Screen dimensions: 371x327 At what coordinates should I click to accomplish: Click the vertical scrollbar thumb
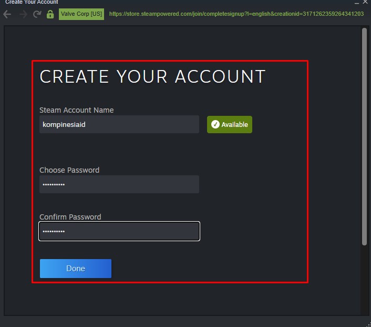[x=364, y=136]
